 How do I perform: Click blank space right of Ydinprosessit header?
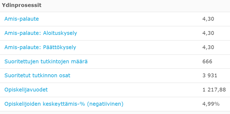coord(129,5)
